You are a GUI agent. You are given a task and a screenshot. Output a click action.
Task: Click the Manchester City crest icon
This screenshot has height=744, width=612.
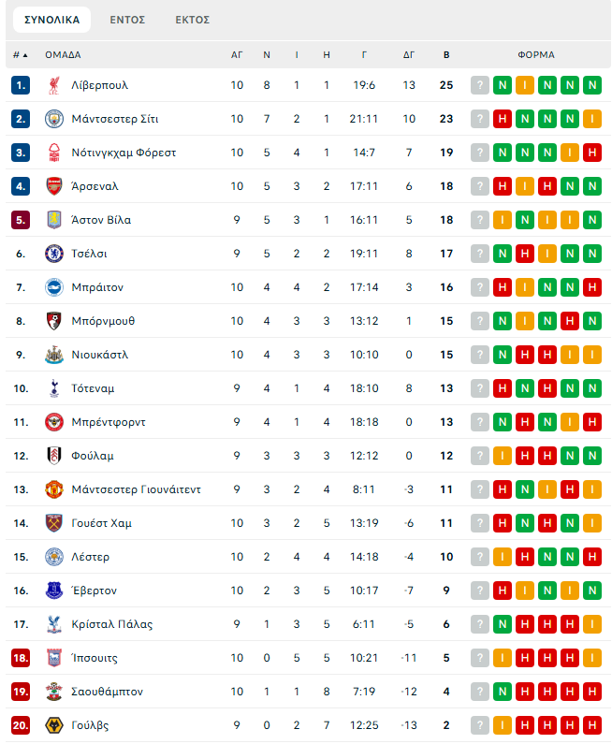(53, 119)
